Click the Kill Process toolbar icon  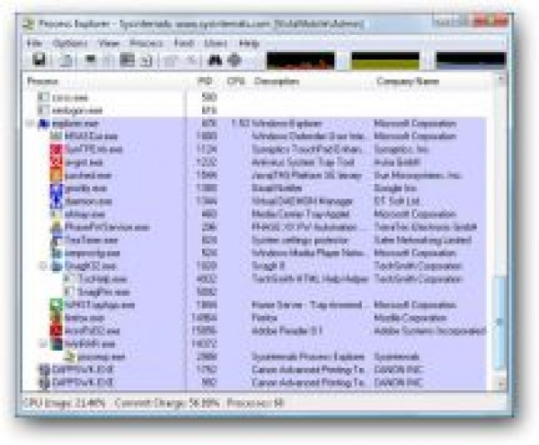191,61
